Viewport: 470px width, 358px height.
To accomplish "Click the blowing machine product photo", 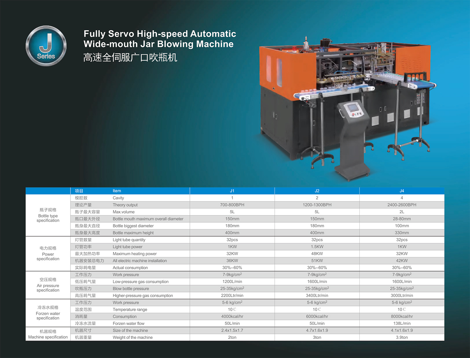I will pos(347,108).
